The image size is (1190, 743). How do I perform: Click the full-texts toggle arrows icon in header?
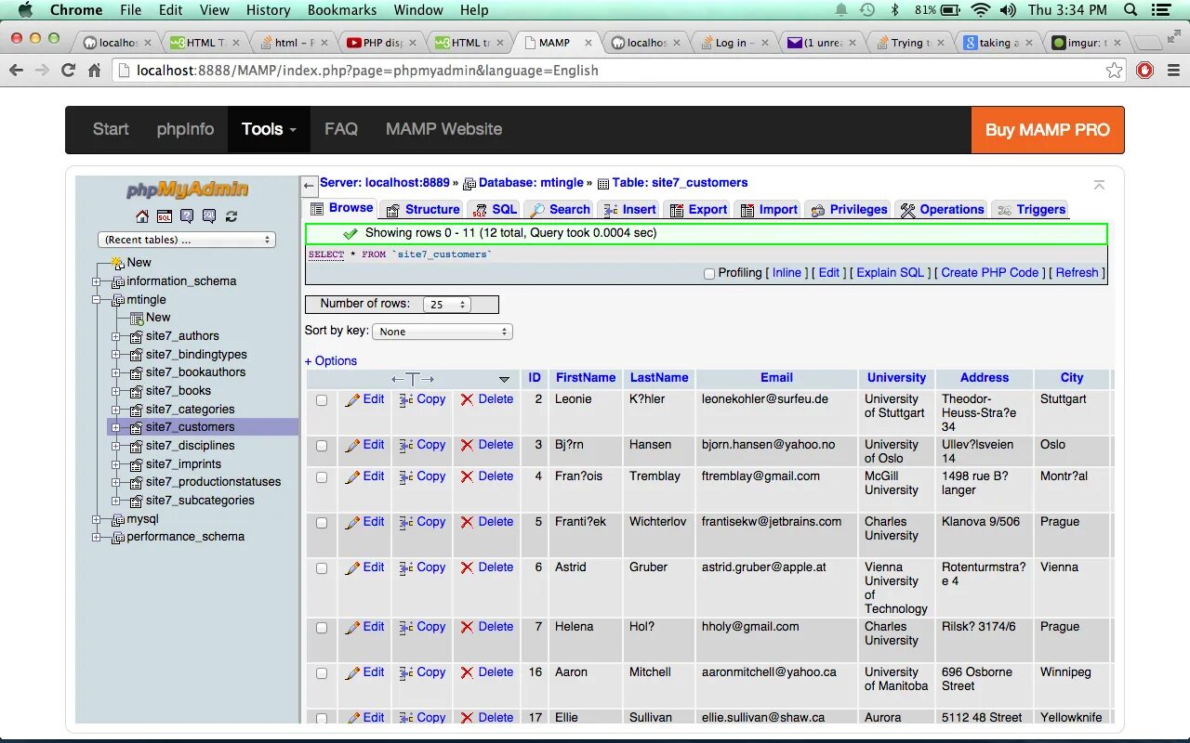pyautogui.click(x=413, y=379)
